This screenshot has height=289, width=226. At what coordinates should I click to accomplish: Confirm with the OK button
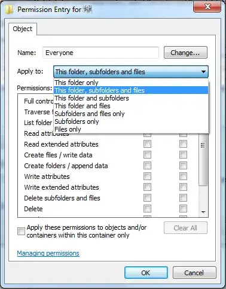pos(146,273)
